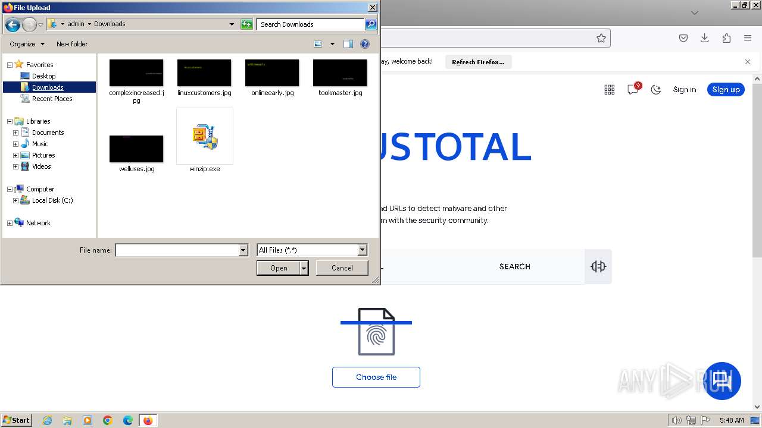Open the file type filter dropdown
This screenshot has height=428, width=762.
click(x=362, y=250)
